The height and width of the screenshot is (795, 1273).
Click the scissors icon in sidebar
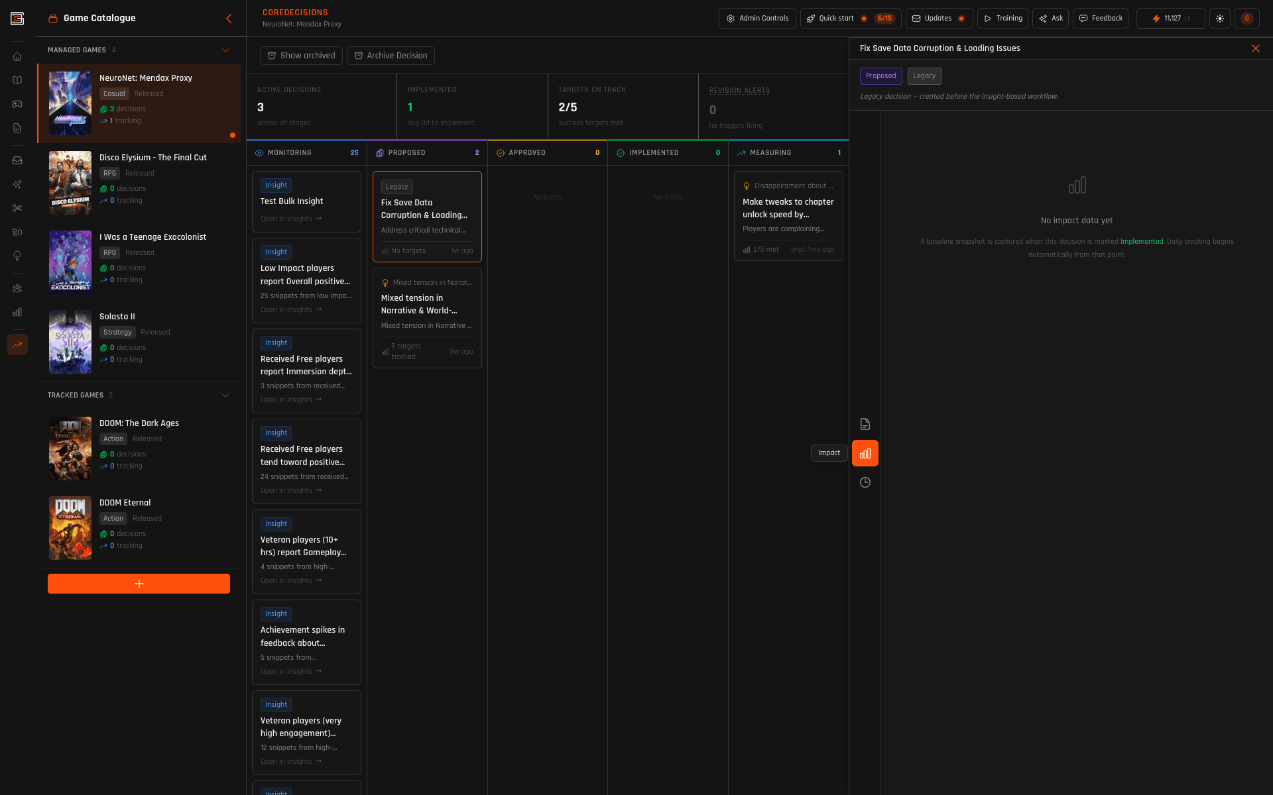(x=17, y=208)
